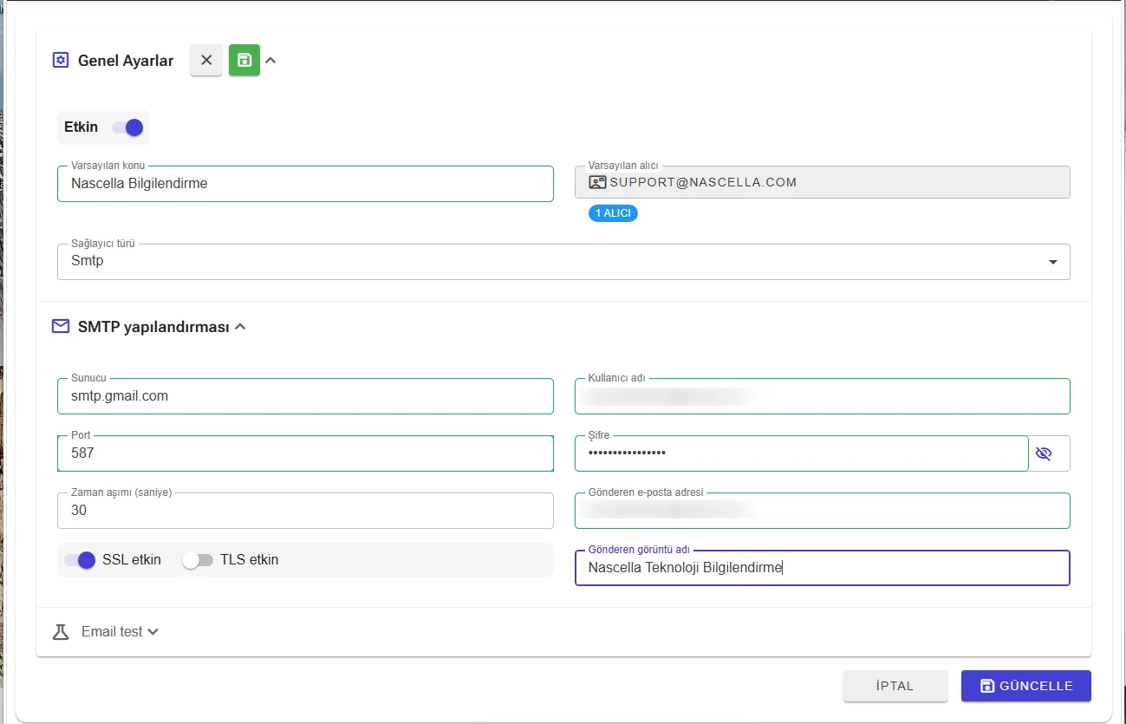Click the 1 ALICI badge
Viewport: 1126px width, 724px height.
(613, 213)
